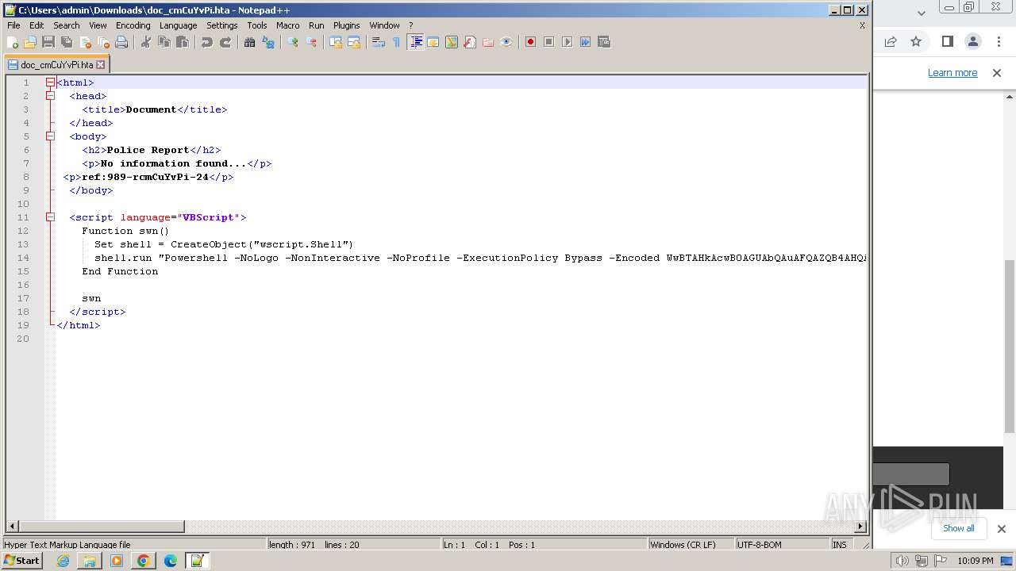Viewport: 1016px width, 571px height.
Task: Stop macro recording square button
Action: [549, 42]
